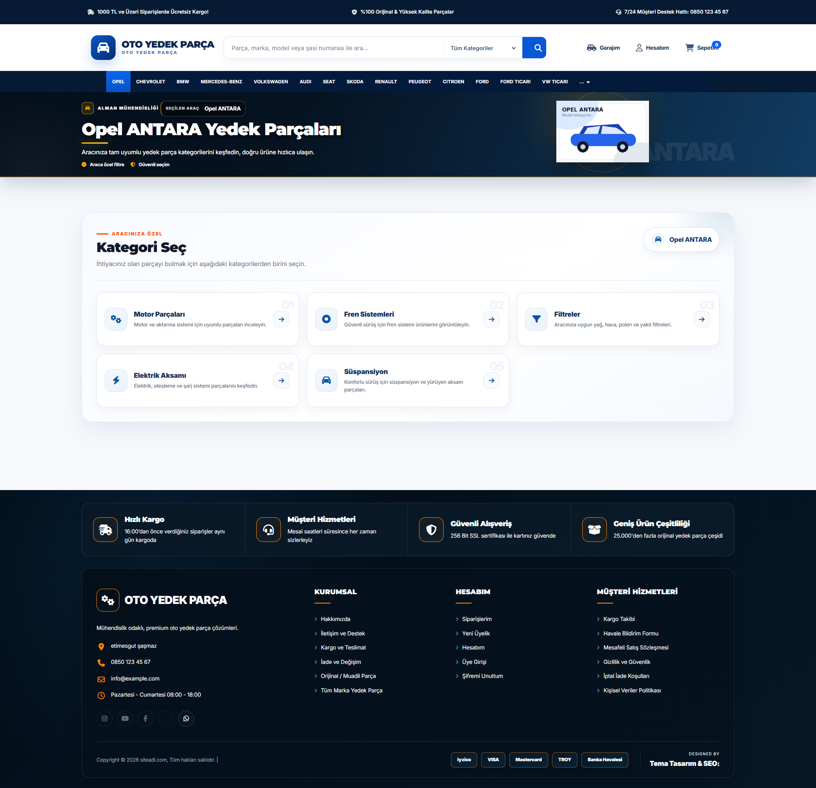Open Süspansiyon arrow button
The width and height of the screenshot is (816, 788).
point(491,380)
